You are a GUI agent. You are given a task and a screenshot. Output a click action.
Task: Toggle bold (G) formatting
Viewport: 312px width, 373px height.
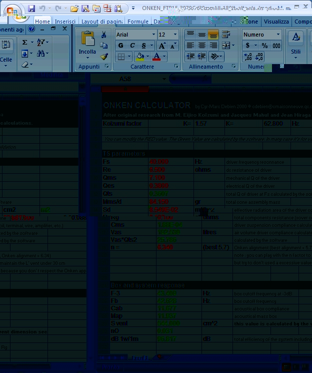pyautogui.click(x=120, y=46)
